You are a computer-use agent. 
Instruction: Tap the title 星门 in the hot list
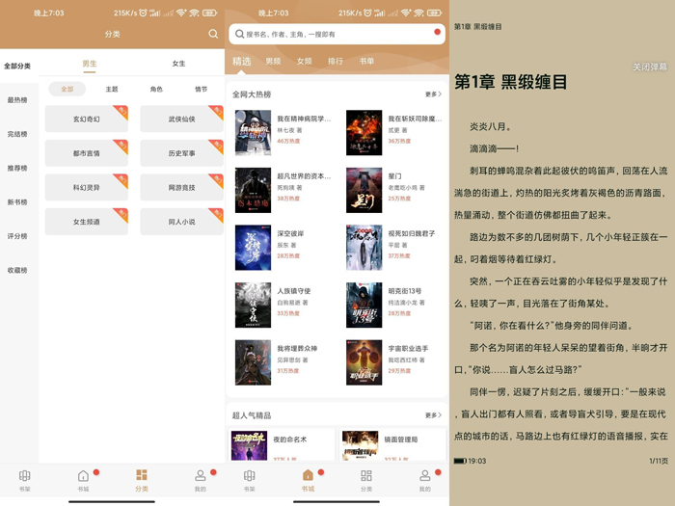click(x=394, y=176)
